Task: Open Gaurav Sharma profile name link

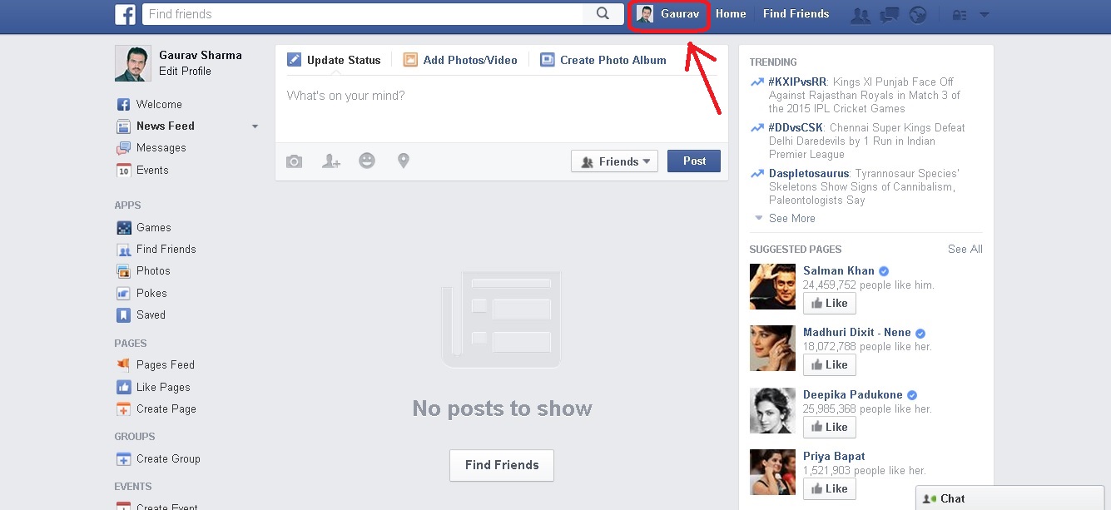Action: tap(201, 56)
